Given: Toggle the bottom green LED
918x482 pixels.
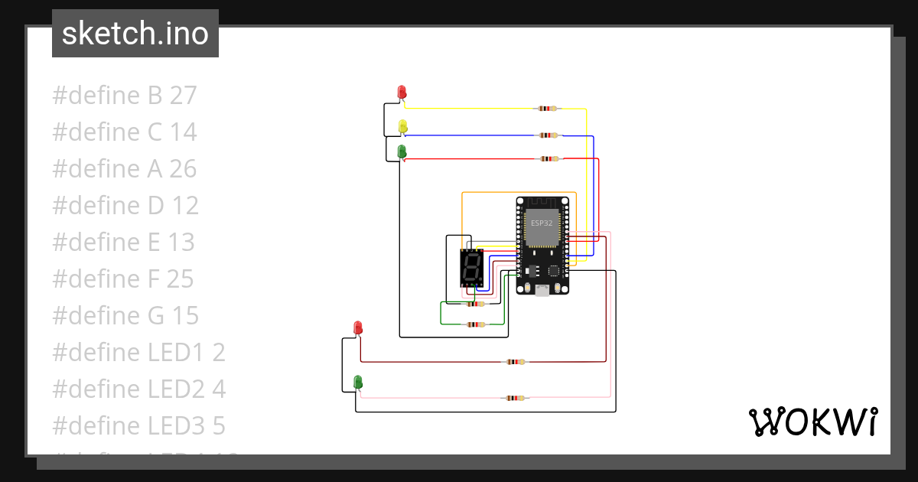Looking at the screenshot, I should (x=358, y=381).
